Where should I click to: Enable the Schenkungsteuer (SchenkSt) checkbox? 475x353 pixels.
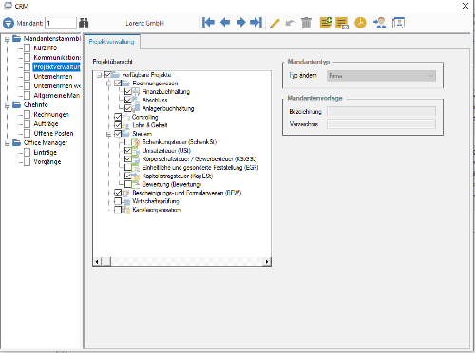(128, 142)
